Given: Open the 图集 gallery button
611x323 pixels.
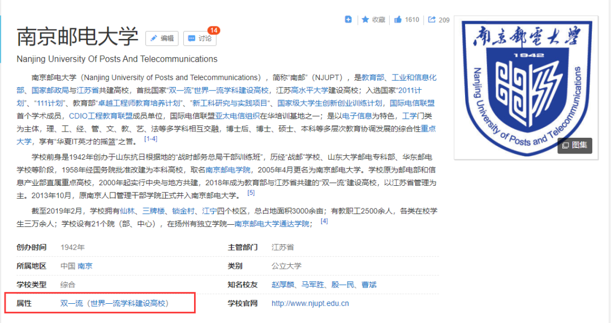Looking at the screenshot, I should 575,145.
